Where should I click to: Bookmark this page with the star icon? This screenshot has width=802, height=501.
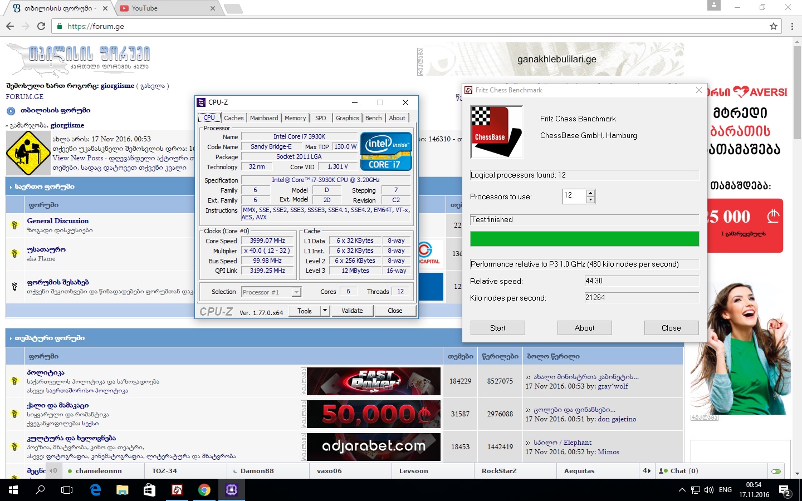(x=773, y=26)
